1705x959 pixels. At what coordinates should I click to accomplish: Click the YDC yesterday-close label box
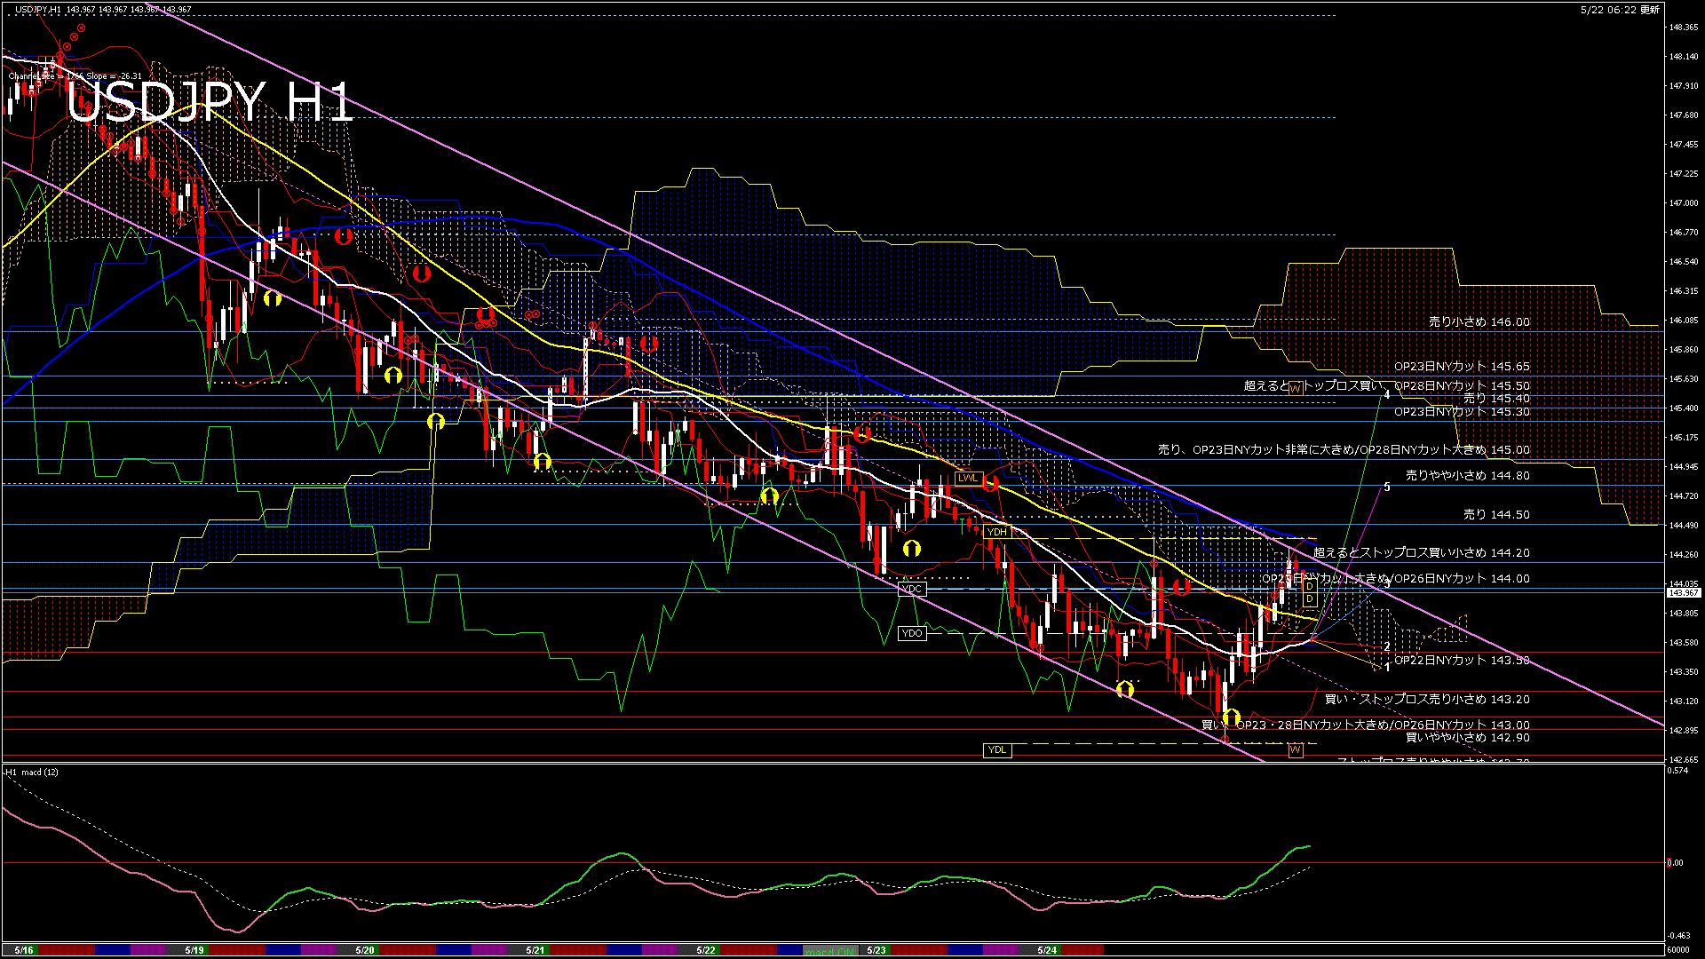912,589
